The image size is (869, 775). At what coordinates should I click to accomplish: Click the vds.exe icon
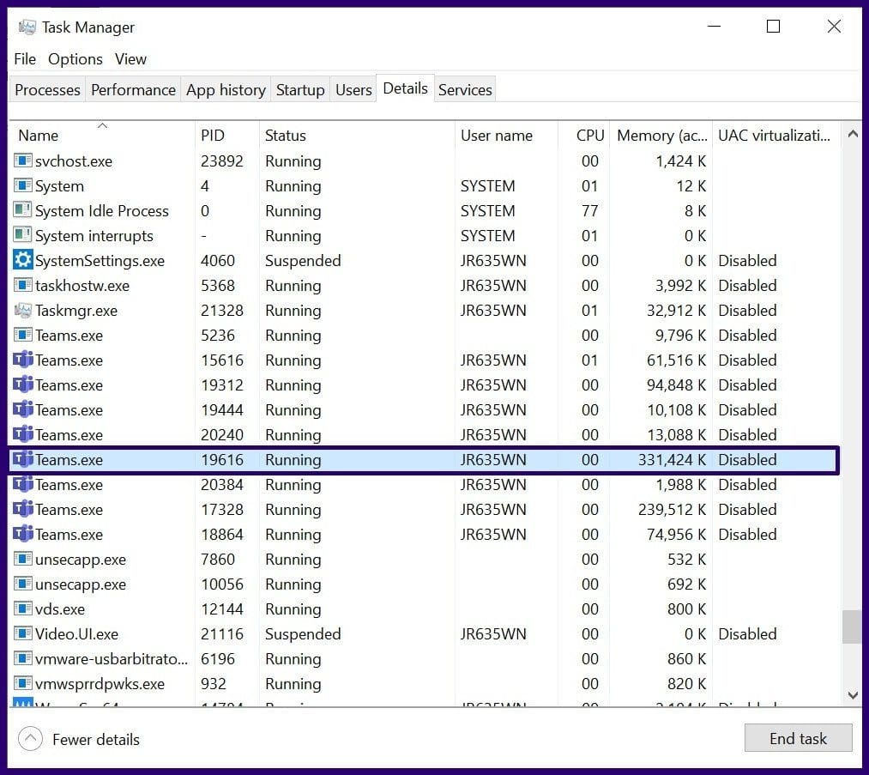22,608
